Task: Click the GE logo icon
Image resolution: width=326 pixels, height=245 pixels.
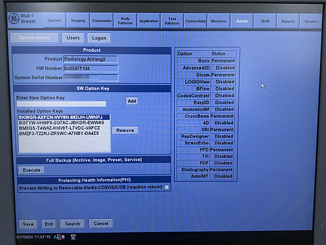Action: [x=14, y=18]
